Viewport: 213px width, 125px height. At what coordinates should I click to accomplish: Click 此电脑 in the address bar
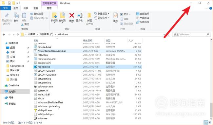coord(31,34)
